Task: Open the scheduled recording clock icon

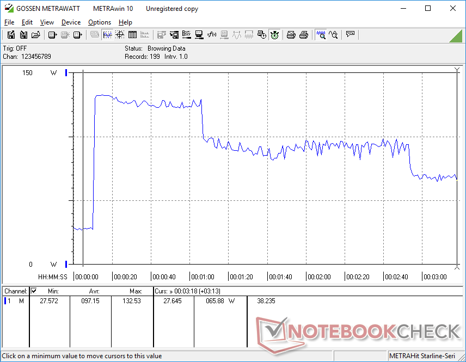Action: (261, 35)
